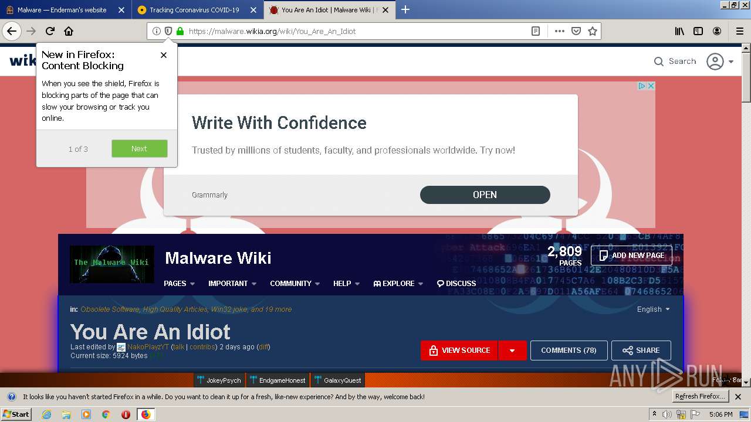751x422 pixels.
Task: Reload the page with the refresh icon
Action: [50, 31]
